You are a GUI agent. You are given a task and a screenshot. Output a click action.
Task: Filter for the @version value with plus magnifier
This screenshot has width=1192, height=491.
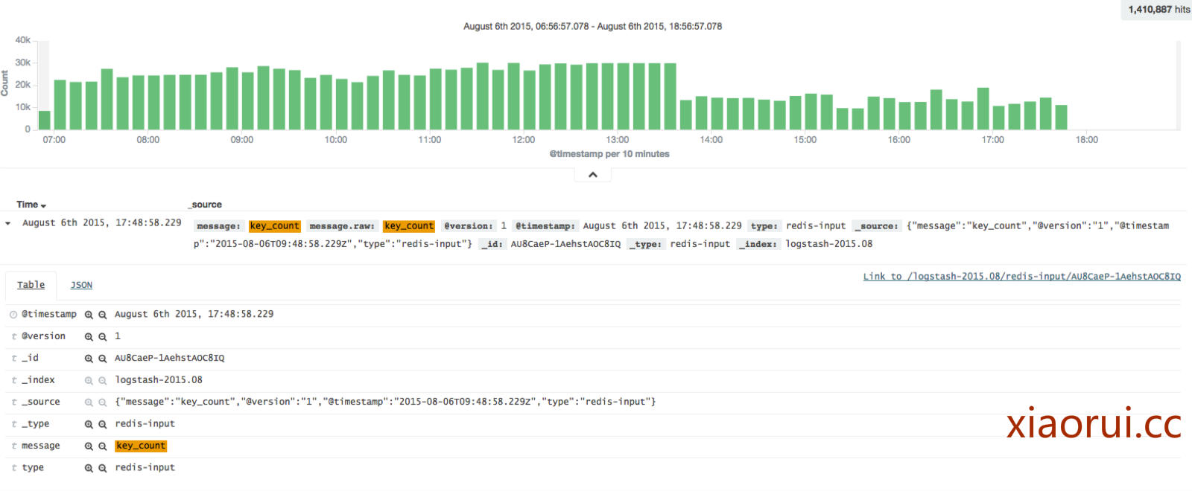click(x=89, y=337)
